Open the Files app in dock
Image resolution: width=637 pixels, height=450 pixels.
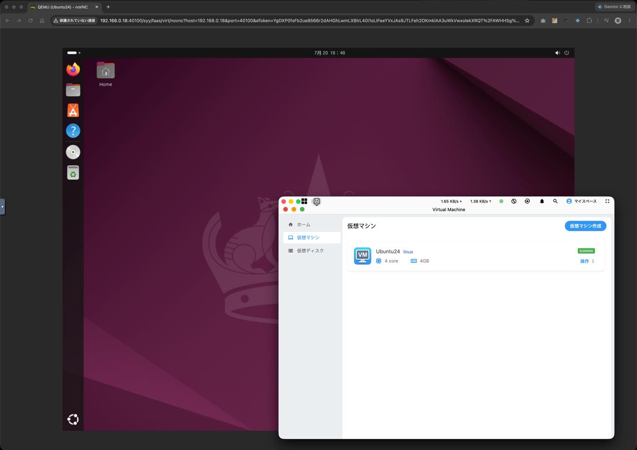pyautogui.click(x=73, y=90)
